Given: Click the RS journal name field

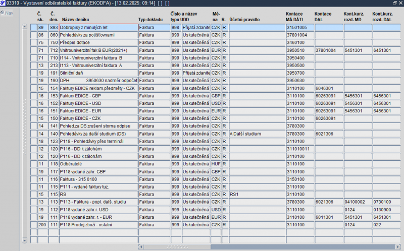Looking at the screenshot, I should (98, 194).
